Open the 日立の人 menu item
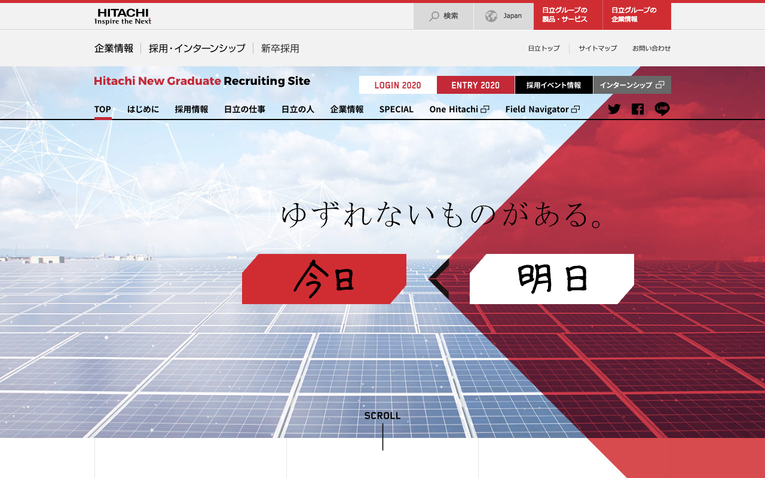 297,109
